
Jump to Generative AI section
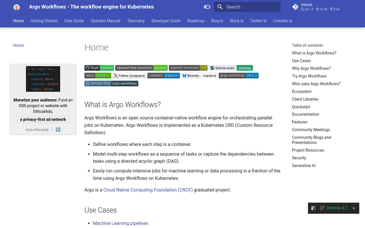pos(304,166)
